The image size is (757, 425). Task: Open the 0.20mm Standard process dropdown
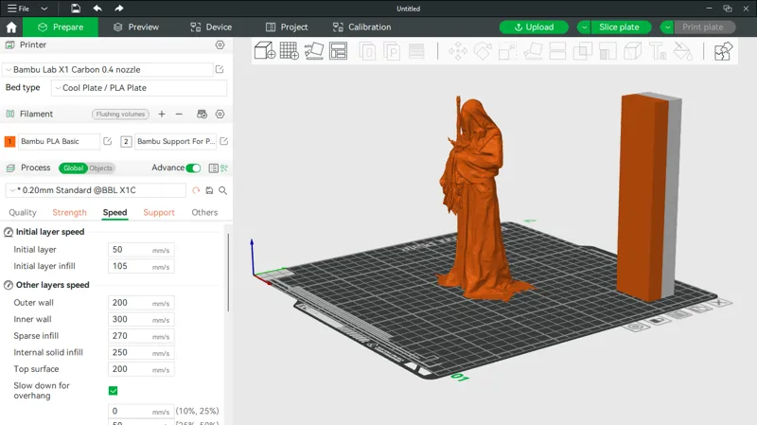[x=96, y=190]
